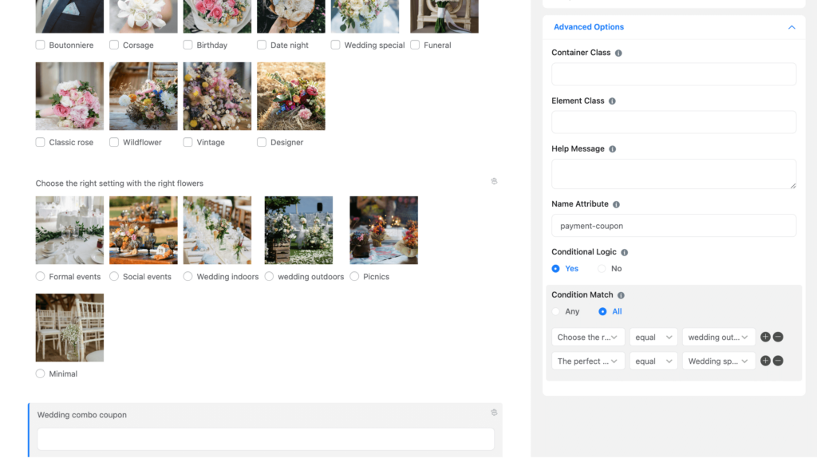Remove the Wedding special condition rule
Screen dimensions: 817x458
(x=778, y=361)
